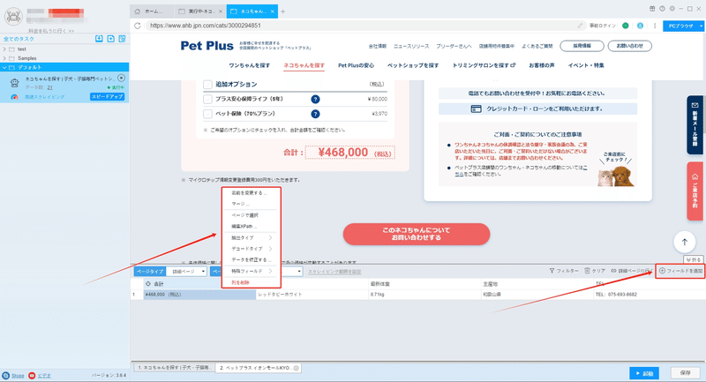Click the フィールドを追加 button
Screen dimensions: 706x382
coord(680,271)
